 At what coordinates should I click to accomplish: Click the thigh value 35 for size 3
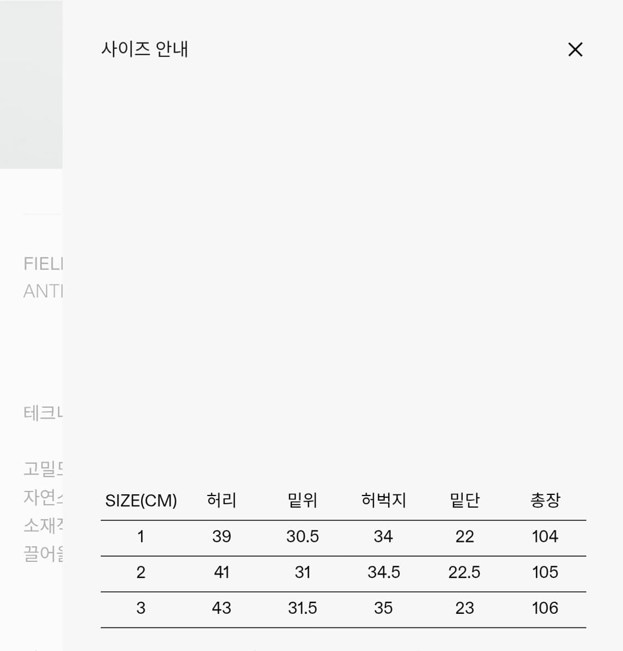384,608
